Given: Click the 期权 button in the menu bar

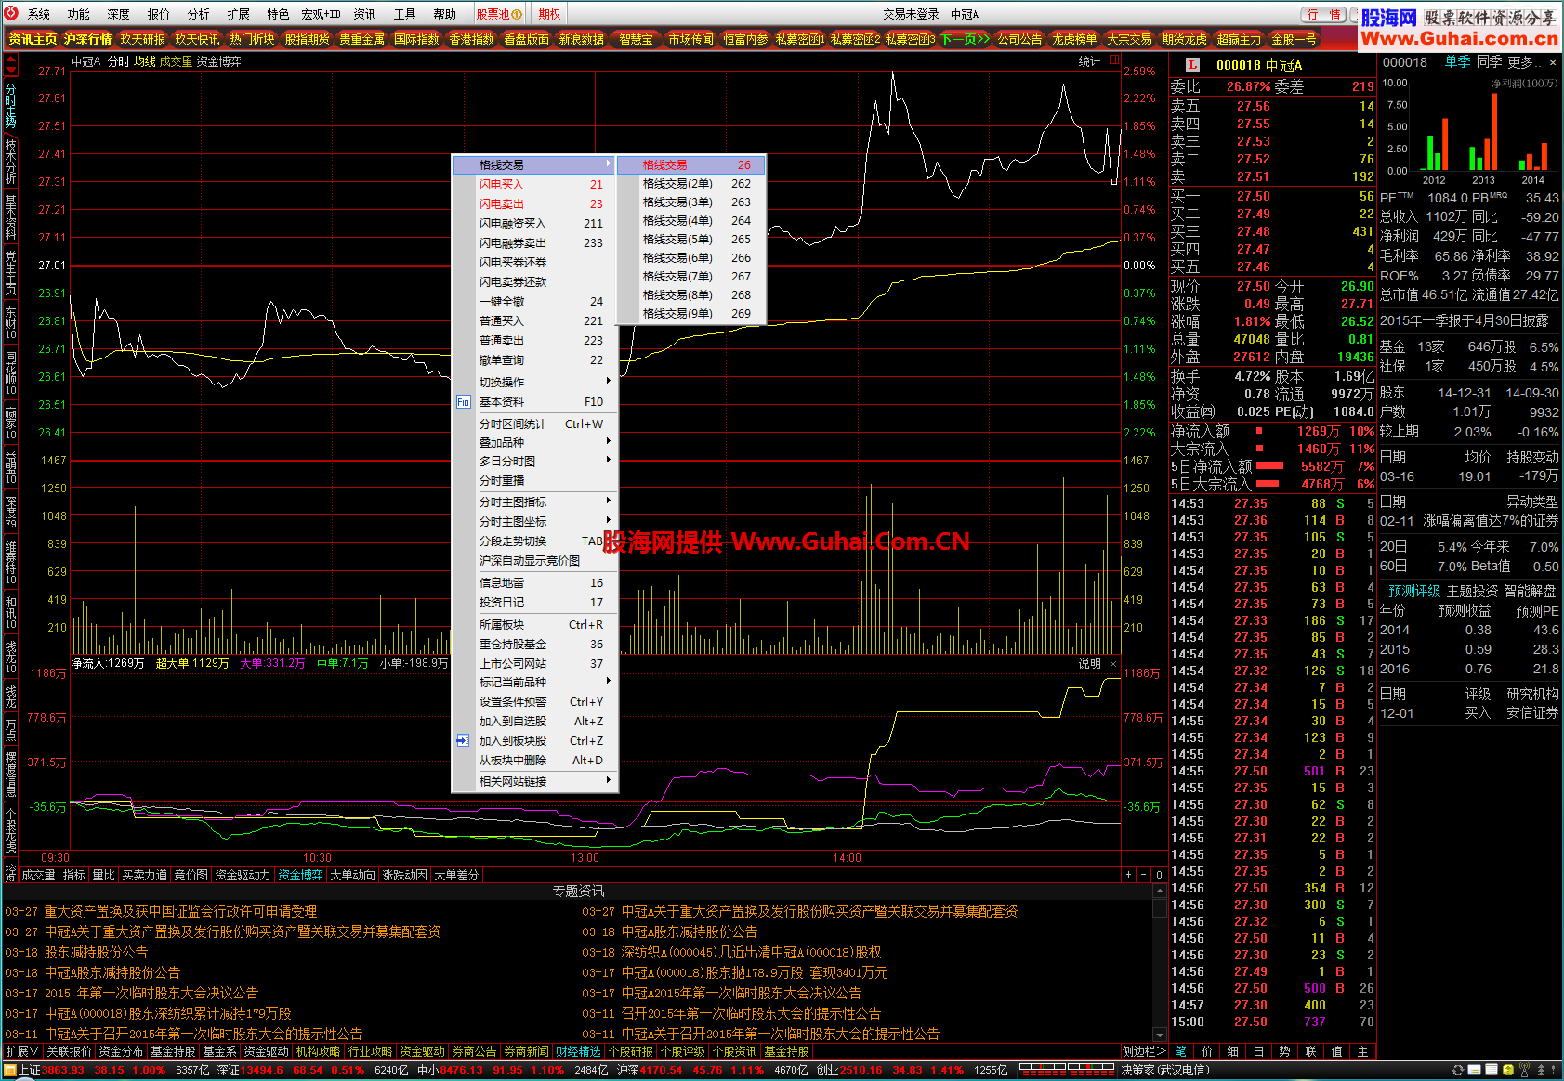Looking at the screenshot, I should [x=549, y=14].
